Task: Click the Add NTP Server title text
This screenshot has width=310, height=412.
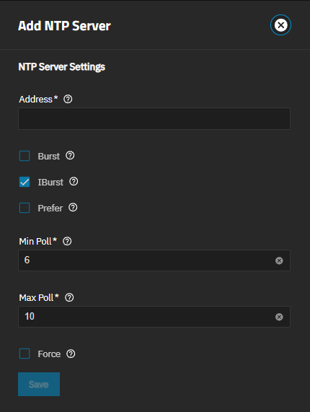Action: [x=64, y=26]
